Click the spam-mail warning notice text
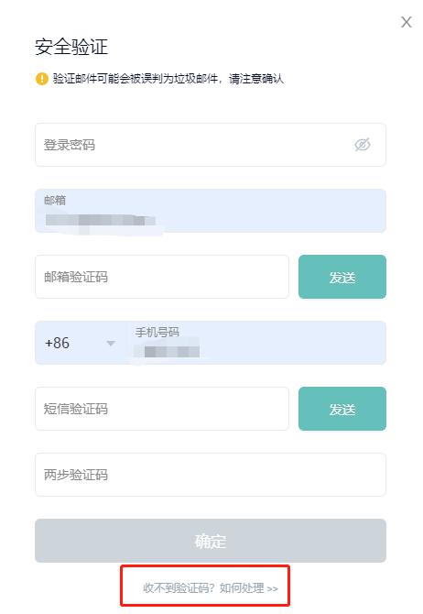This screenshot has height=614, width=423. [x=168, y=79]
